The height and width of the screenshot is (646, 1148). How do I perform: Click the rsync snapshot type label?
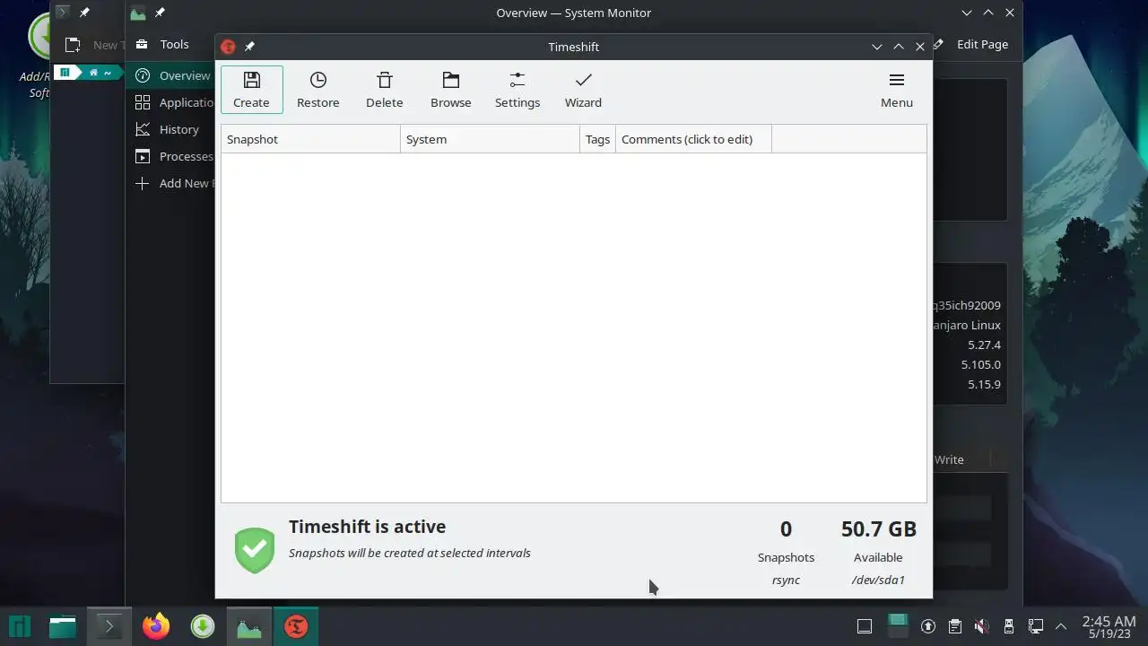tap(786, 580)
